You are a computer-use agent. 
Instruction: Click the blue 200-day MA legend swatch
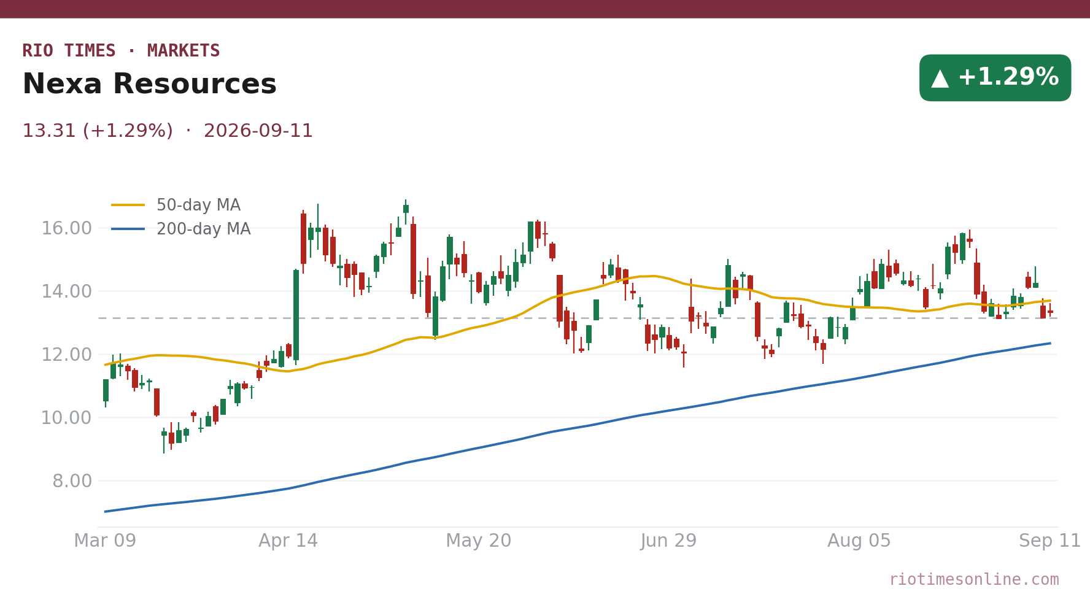128,229
